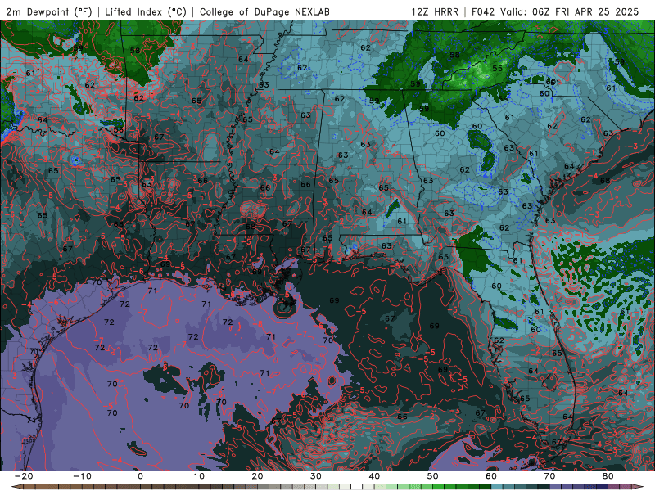Click the 70 label on the color scale

pyautogui.click(x=549, y=476)
